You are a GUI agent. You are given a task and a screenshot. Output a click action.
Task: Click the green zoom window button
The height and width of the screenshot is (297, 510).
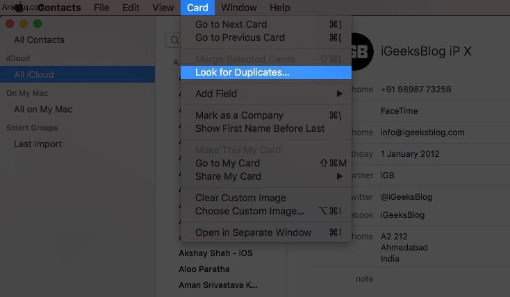click(38, 24)
